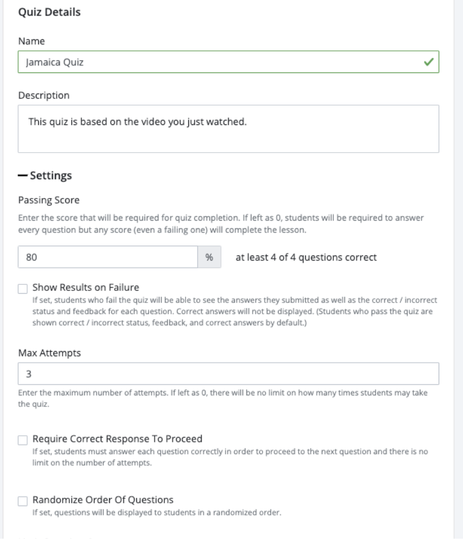Click the Require Correct Response To Proceed label
Viewport: 463px width, 542px height.
click(x=117, y=439)
